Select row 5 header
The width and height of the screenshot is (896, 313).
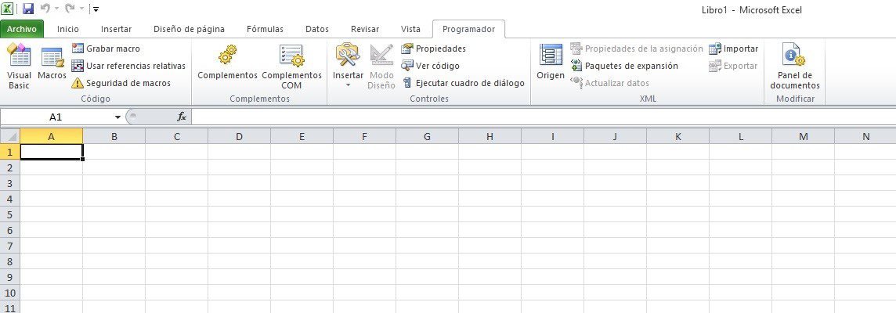(x=9, y=214)
